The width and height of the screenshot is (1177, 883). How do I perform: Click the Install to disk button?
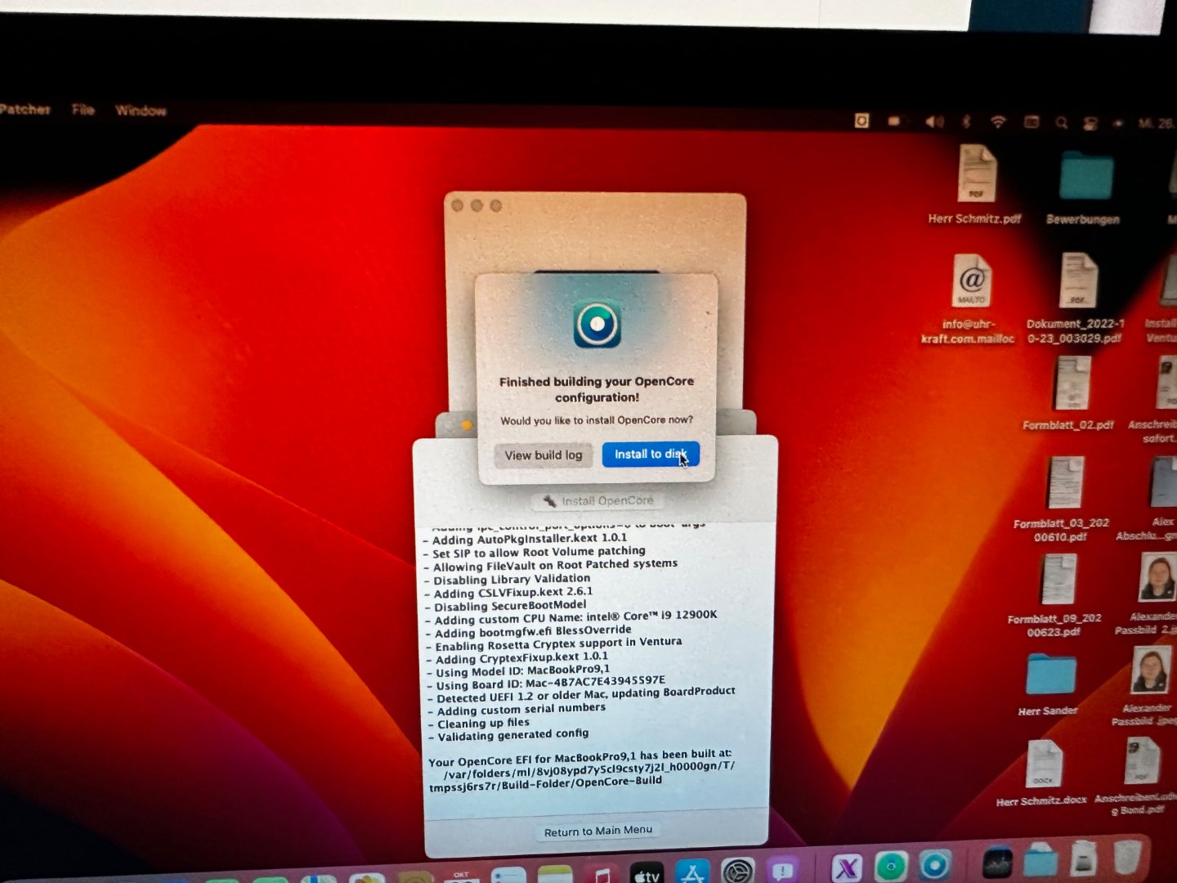(651, 455)
